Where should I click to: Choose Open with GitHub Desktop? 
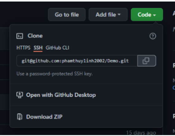pos(61,95)
